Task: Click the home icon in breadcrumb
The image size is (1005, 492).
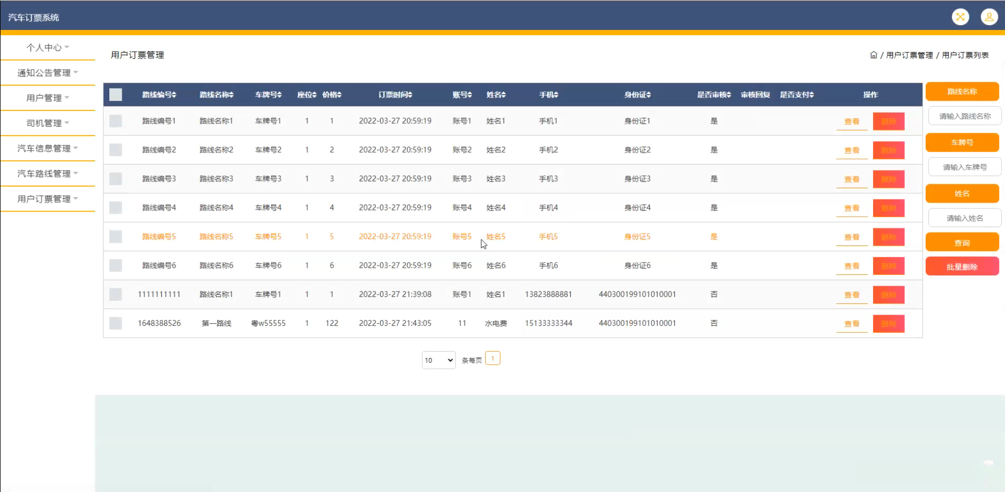Action: [x=873, y=55]
